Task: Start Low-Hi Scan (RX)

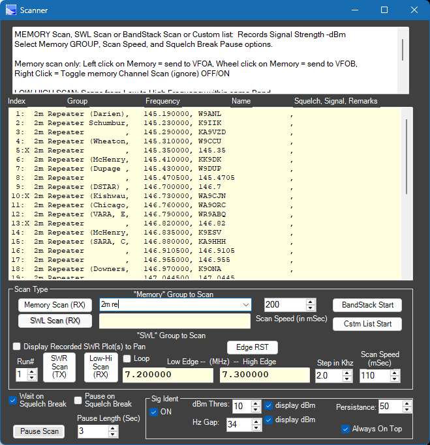Action: [x=100, y=367]
